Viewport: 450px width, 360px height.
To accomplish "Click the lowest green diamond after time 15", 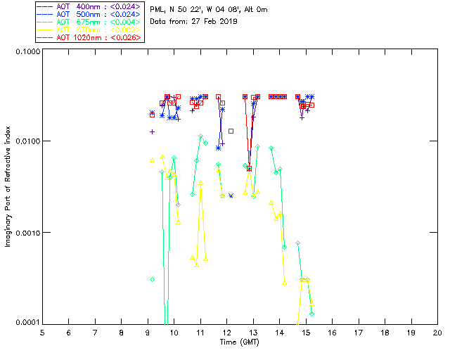I will click(x=312, y=314).
